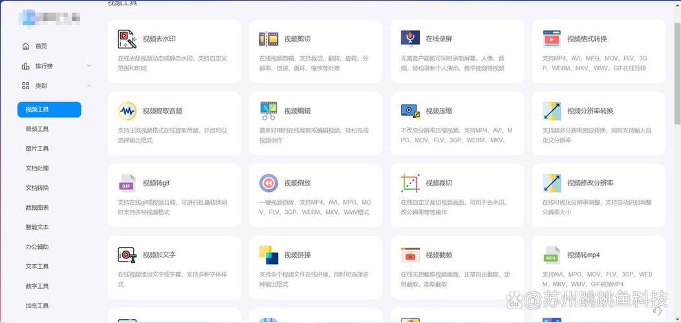The width and height of the screenshot is (681, 323).
Task: Open the 在线录屏 title link
Action: pos(439,39)
